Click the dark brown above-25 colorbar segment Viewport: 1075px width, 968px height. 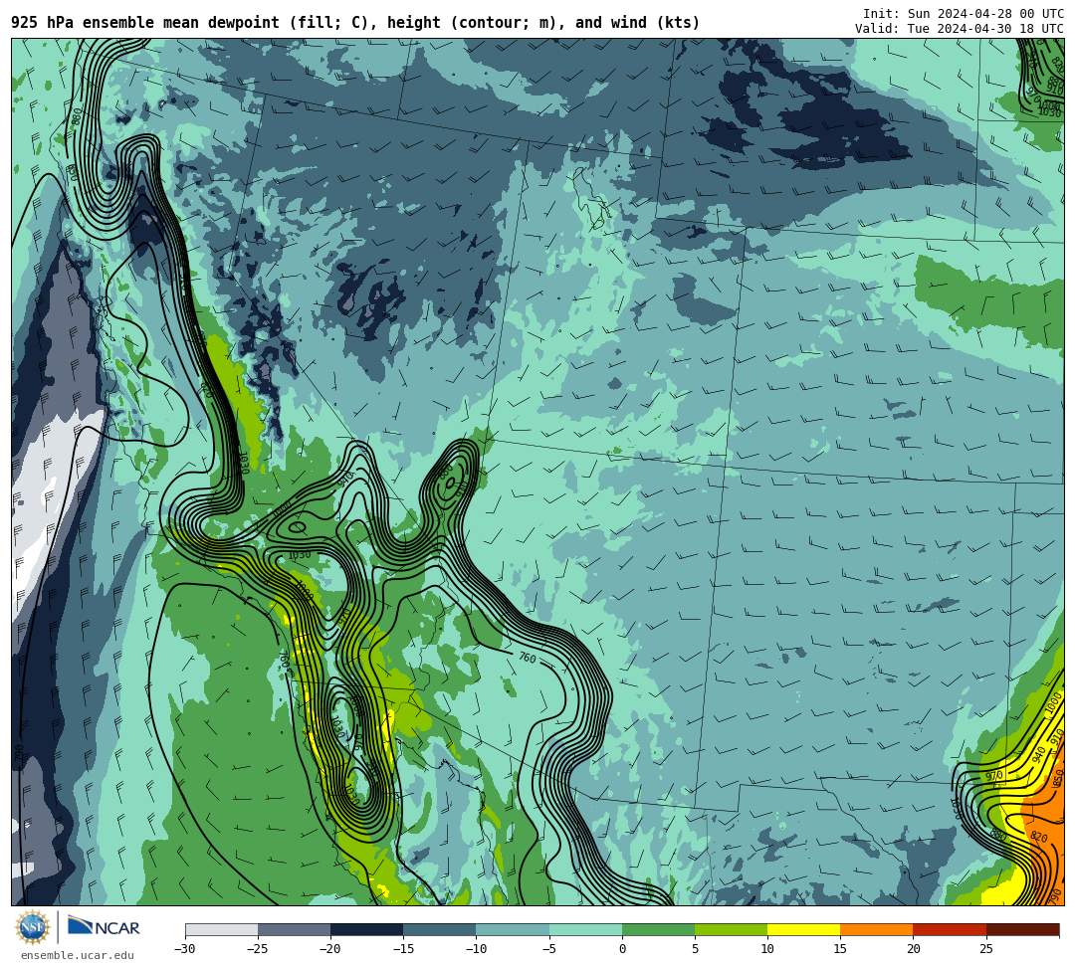(x=1023, y=929)
